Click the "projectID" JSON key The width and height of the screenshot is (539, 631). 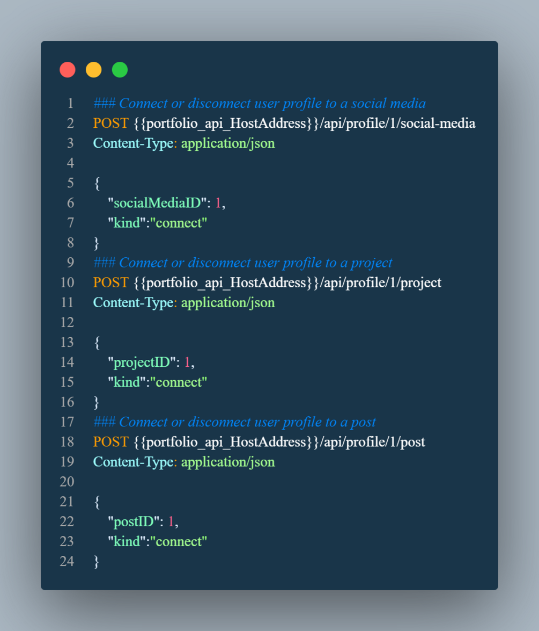[x=142, y=362]
